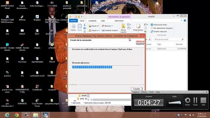Click the Dropbox system tray icon

point(178,115)
